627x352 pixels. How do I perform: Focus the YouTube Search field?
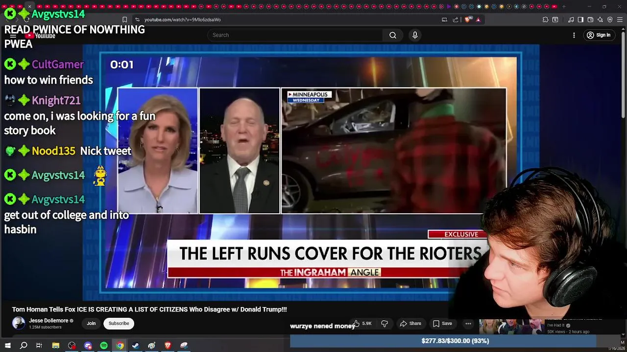pos(295,35)
